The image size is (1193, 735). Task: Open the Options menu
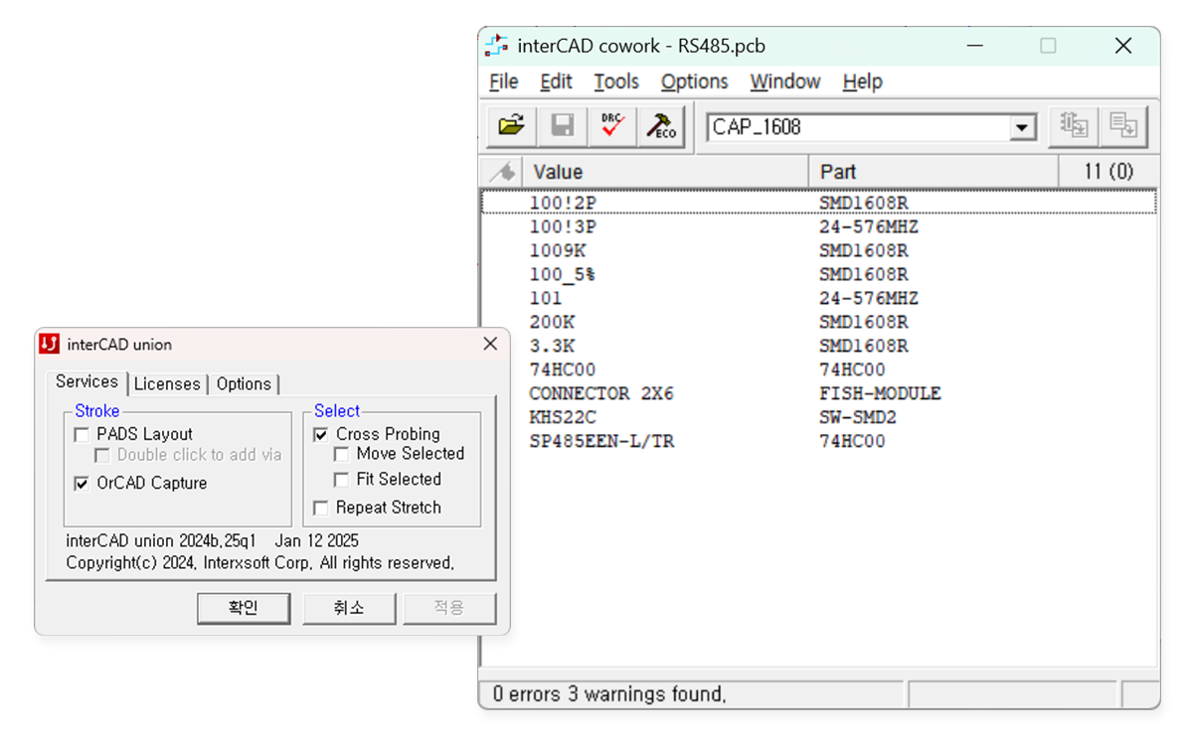click(694, 81)
